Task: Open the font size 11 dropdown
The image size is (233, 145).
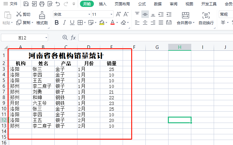Action: point(111,14)
